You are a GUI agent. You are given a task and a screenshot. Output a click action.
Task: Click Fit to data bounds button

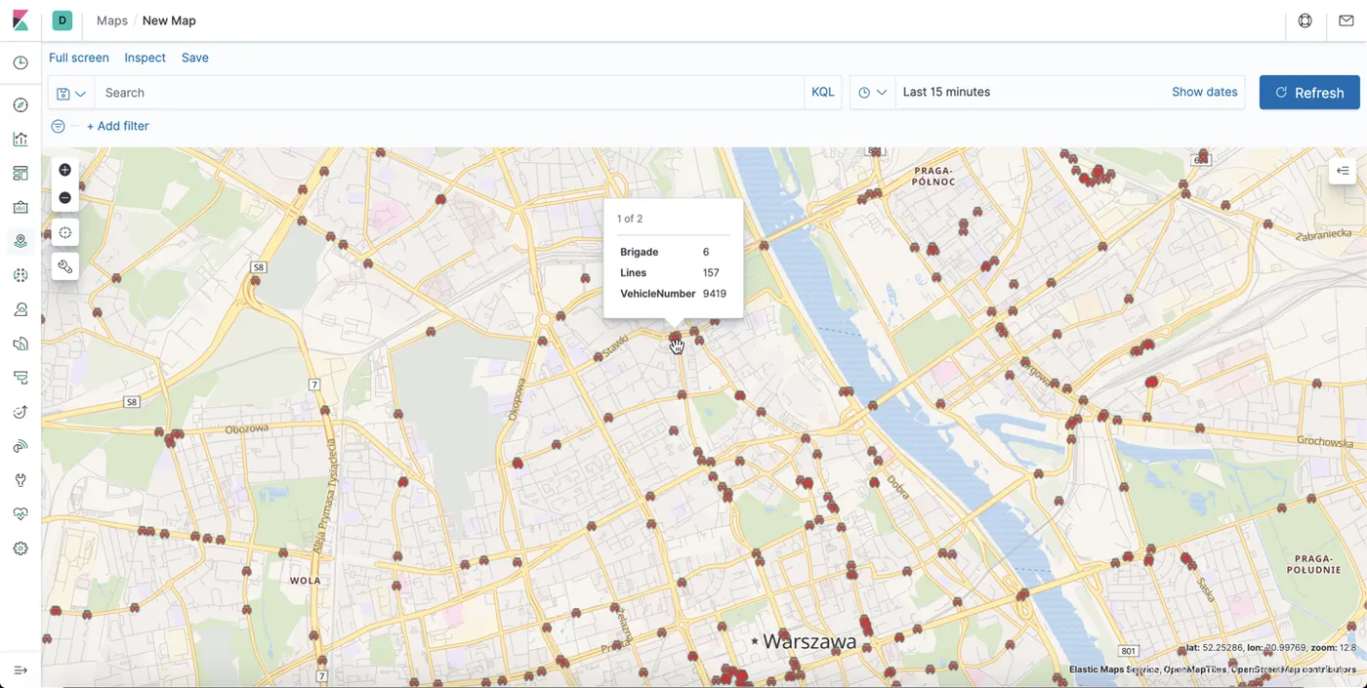(65, 233)
